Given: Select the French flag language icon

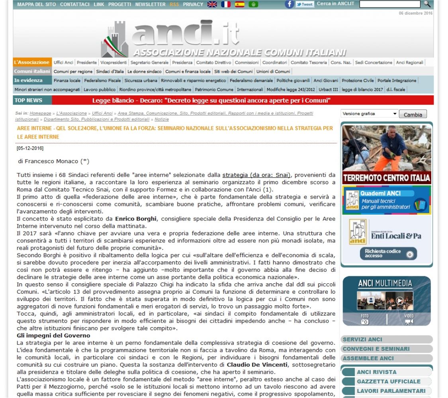Looking at the screenshot, I should coord(226,4).
